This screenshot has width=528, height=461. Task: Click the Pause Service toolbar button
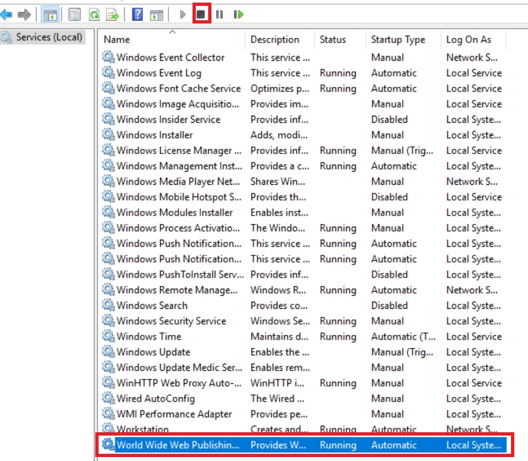(x=219, y=14)
